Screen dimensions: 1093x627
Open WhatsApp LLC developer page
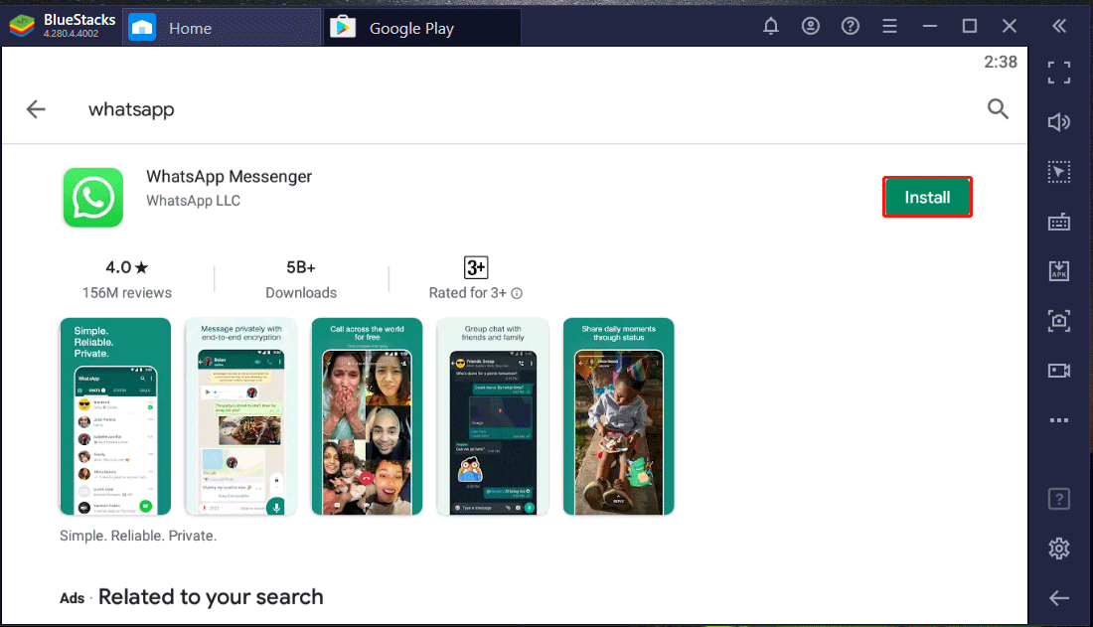(x=193, y=201)
